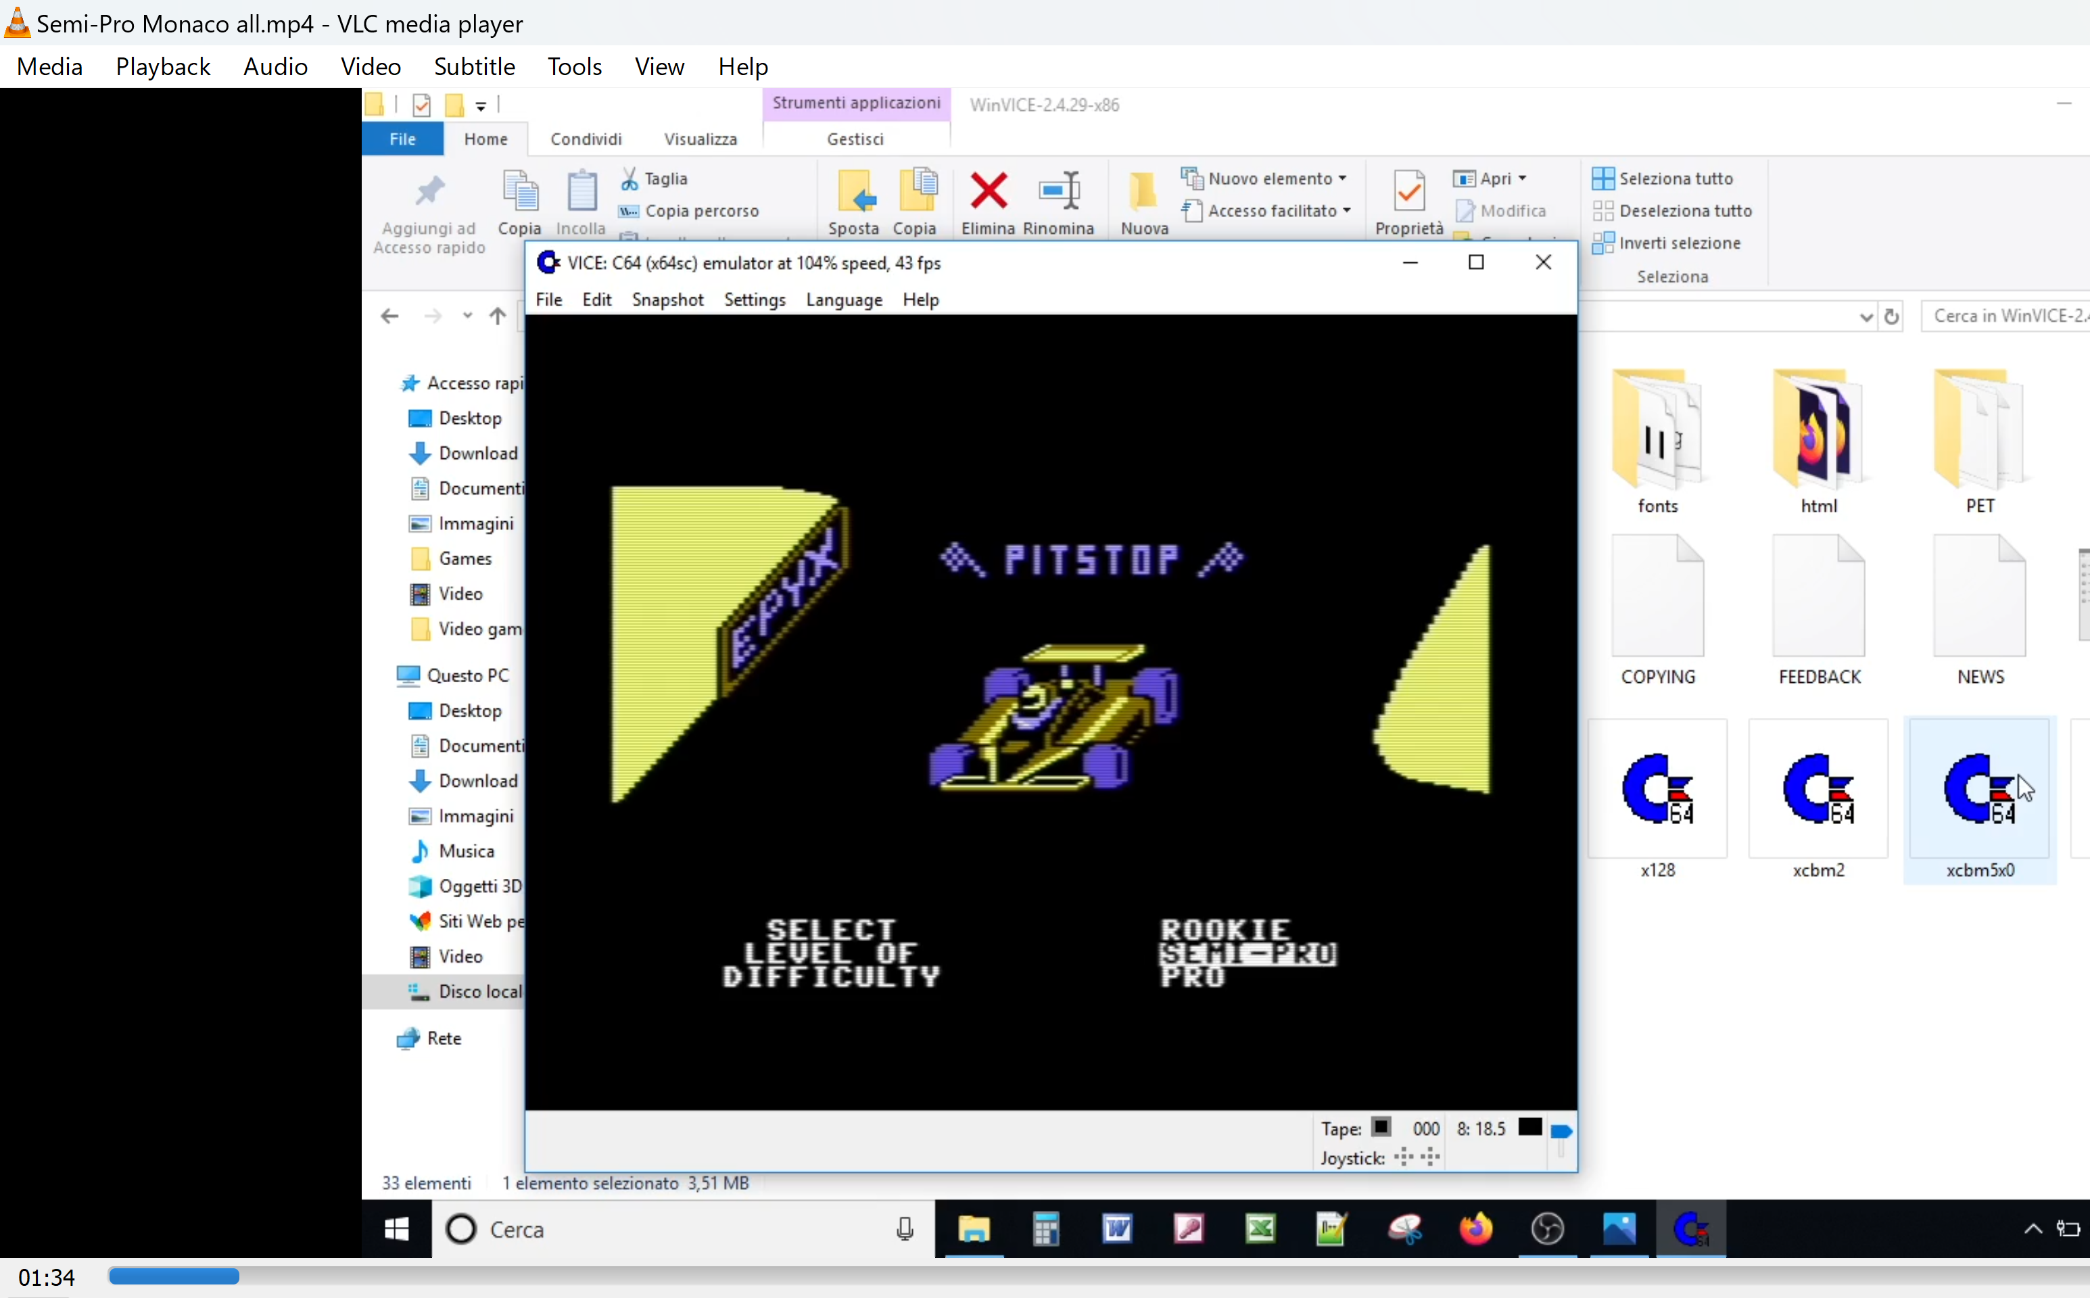Click the Proprietà properties icon
Image resolution: width=2090 pixels, height=1298 pixels.
pos(1408,191)
